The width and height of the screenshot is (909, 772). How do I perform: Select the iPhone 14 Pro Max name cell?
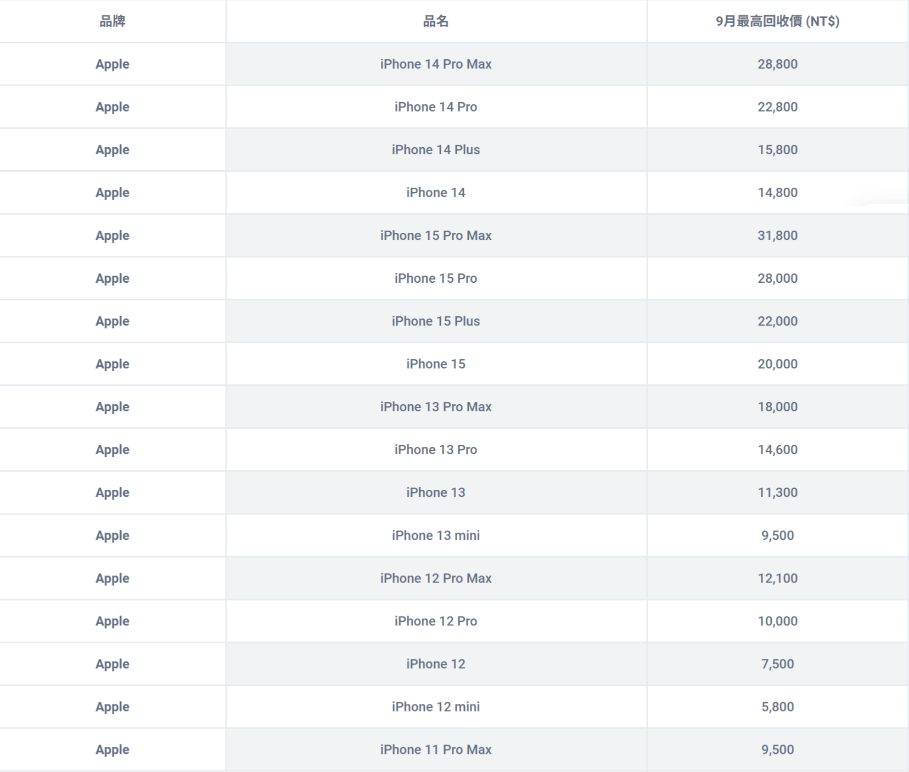[x=436, y=64]
